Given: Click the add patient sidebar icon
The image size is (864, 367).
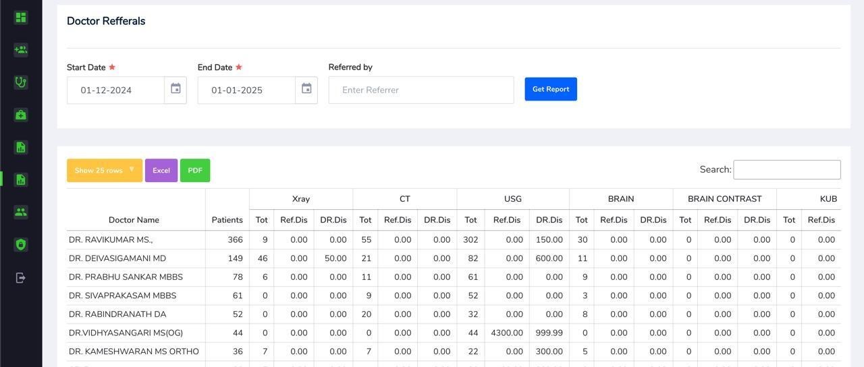Looking at the screenshot, I should (x=21, y=50).
